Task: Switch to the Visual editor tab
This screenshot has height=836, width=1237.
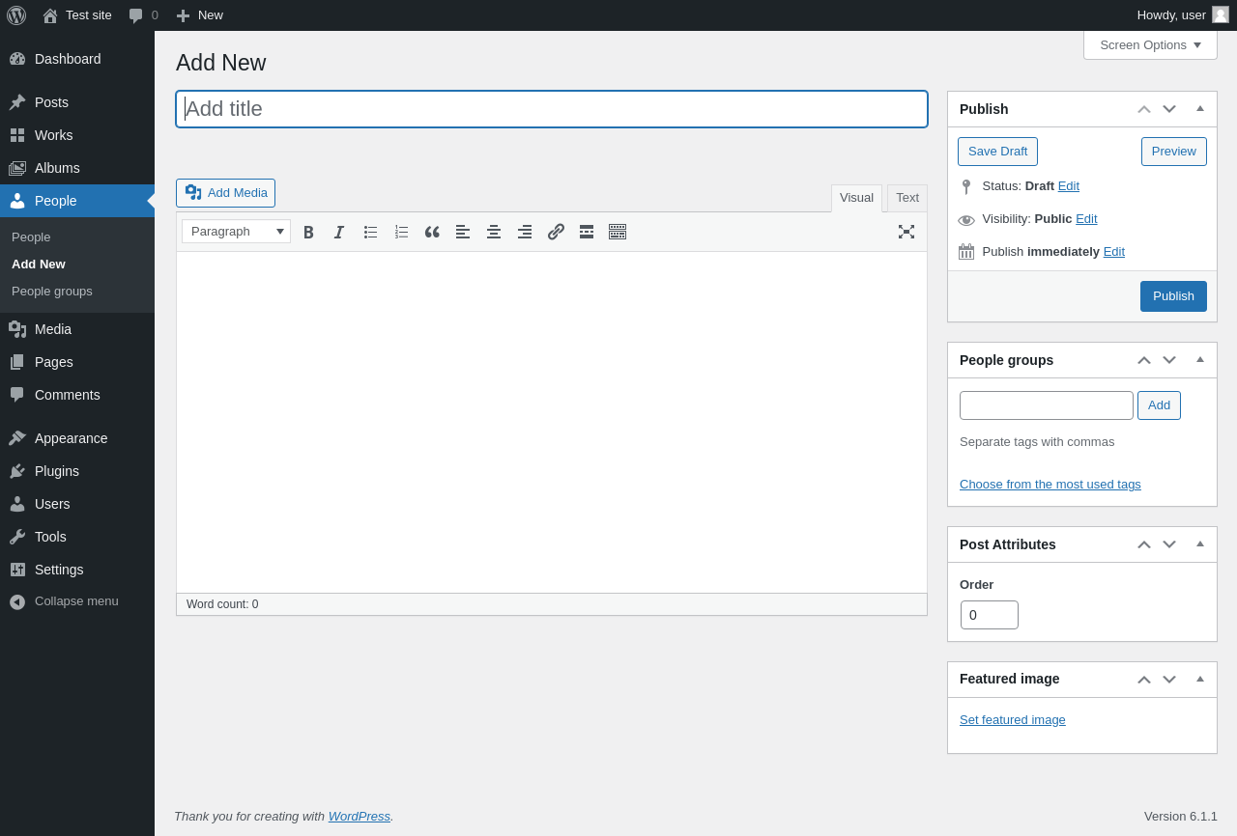Action: (856, 198)
